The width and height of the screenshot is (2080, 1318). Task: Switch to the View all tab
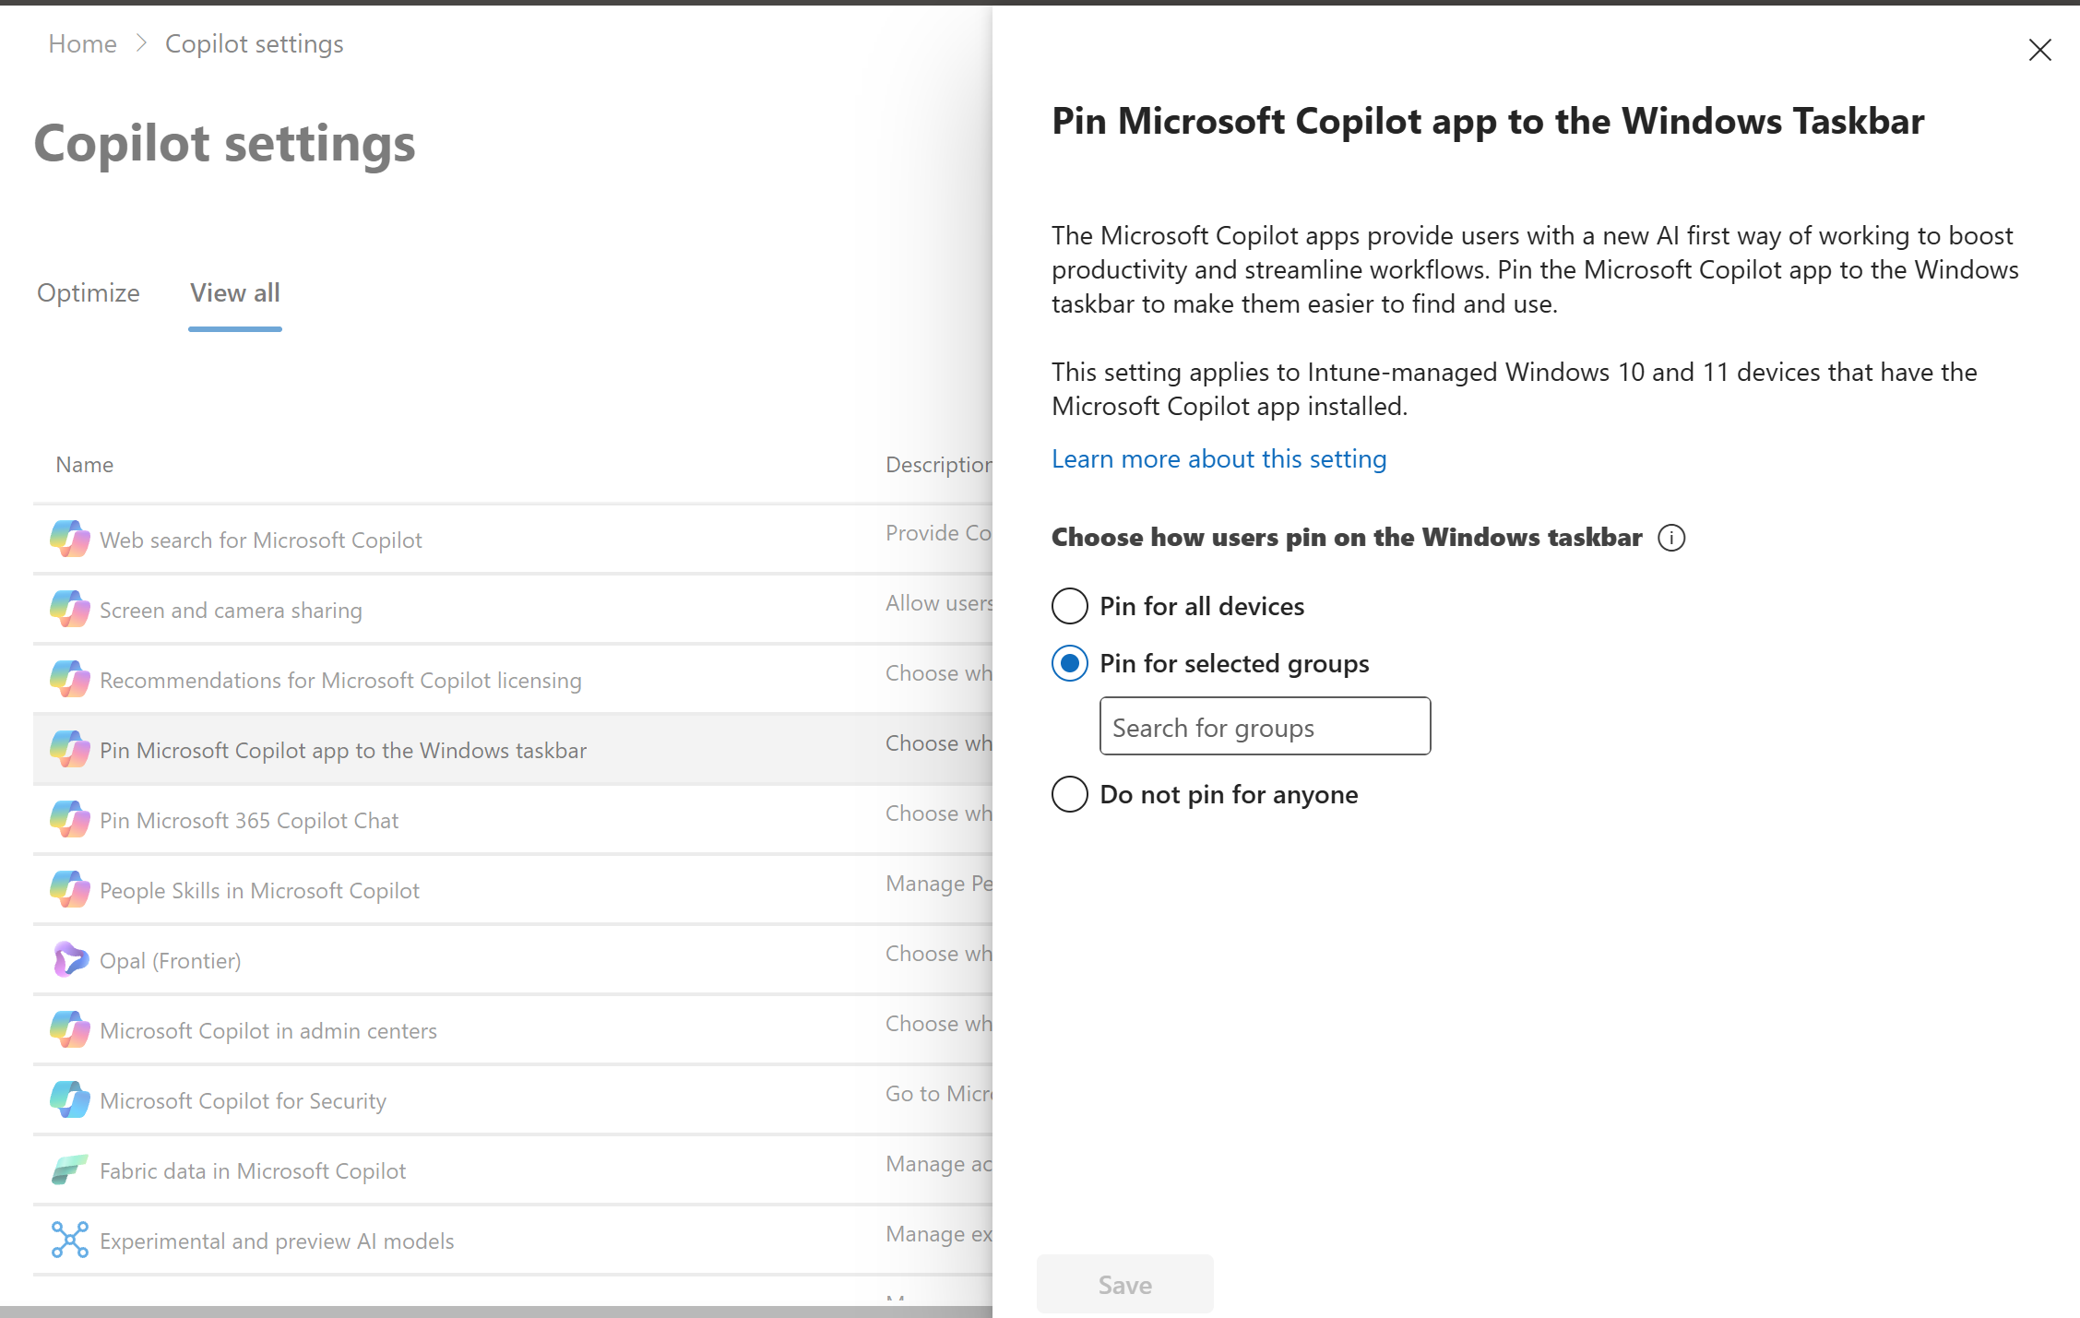(235, 293)
